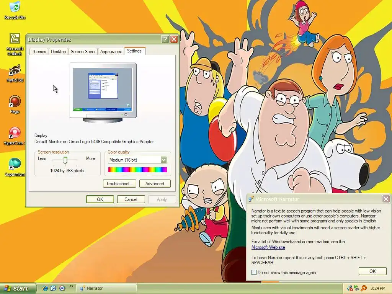Image resolution: width=392 pixels, height=294 pixels.
Task: Switch to the Themes tab
Action: (39, 52)
